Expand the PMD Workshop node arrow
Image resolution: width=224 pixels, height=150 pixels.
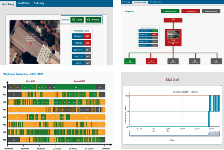(x=173, y=44)
